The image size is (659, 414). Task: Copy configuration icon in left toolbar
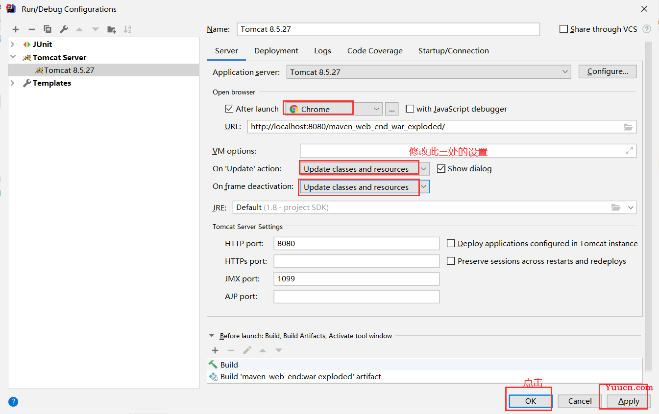pos(48,29)
